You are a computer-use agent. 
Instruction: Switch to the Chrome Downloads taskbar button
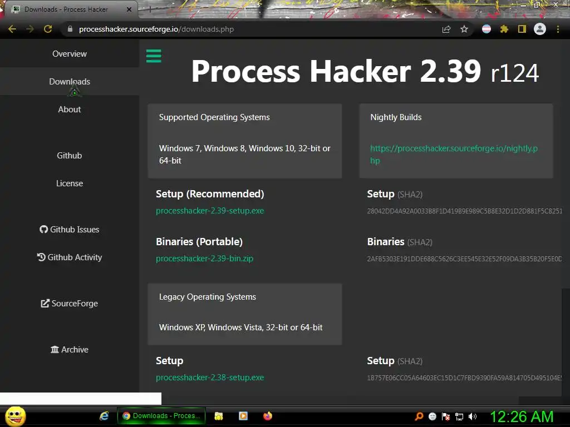161,416
